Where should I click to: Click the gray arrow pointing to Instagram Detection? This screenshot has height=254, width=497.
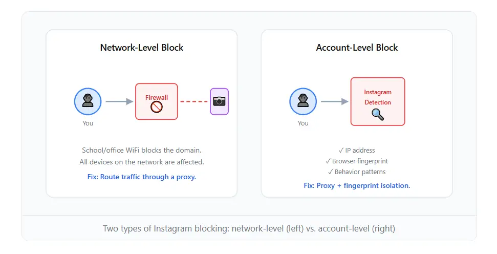point(334,101)
